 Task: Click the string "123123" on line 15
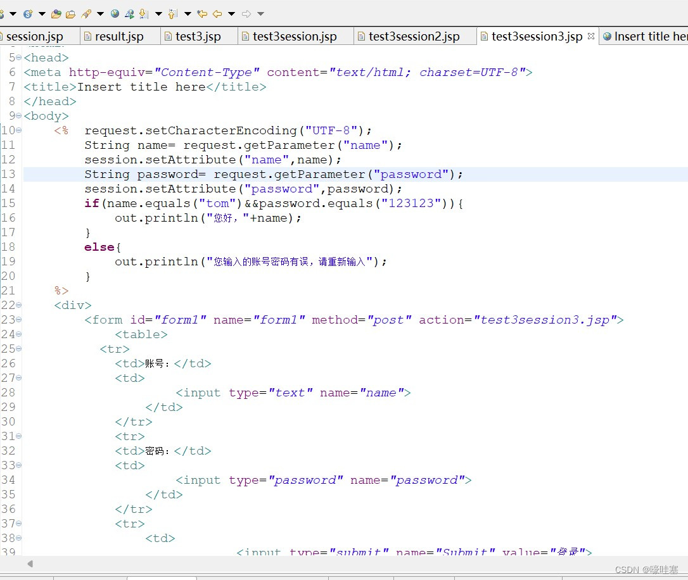point(411,203)
